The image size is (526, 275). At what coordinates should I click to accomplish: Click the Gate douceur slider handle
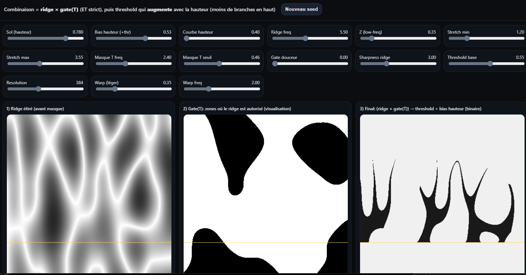tap(275, 64)
